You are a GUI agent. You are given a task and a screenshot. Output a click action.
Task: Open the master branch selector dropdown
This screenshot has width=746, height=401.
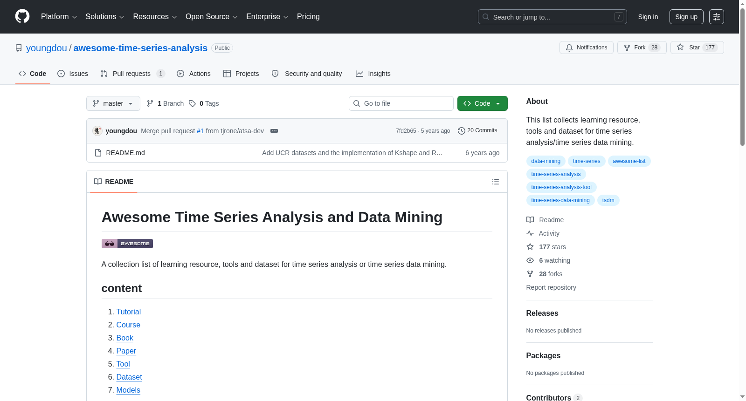tap(113, 103)
